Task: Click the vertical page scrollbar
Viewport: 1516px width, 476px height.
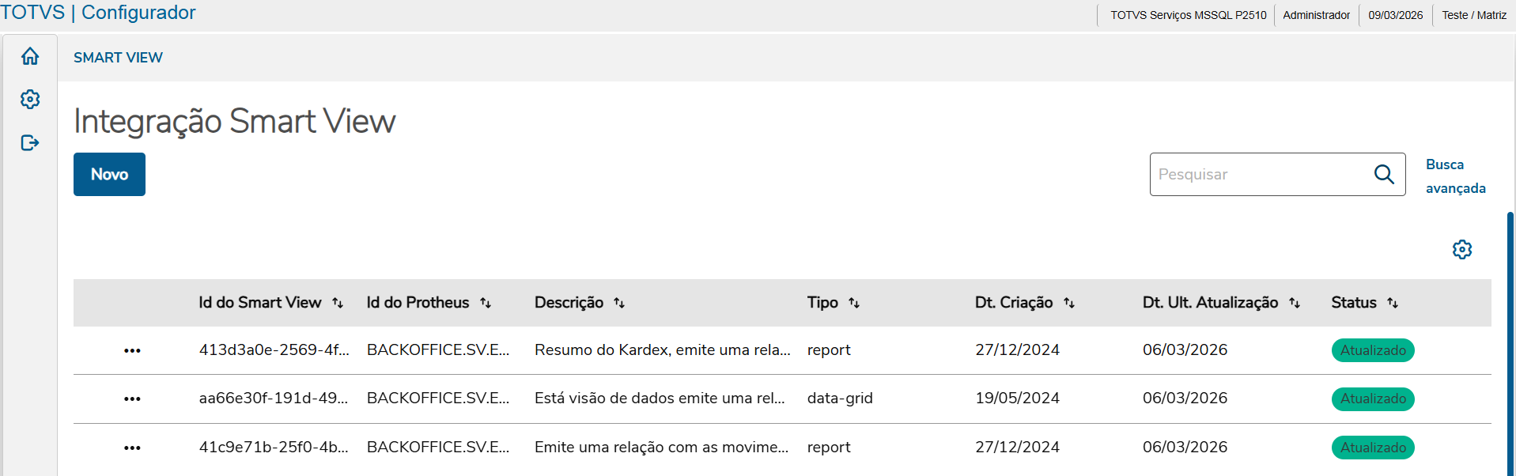Action: [x=1510, y=344]
